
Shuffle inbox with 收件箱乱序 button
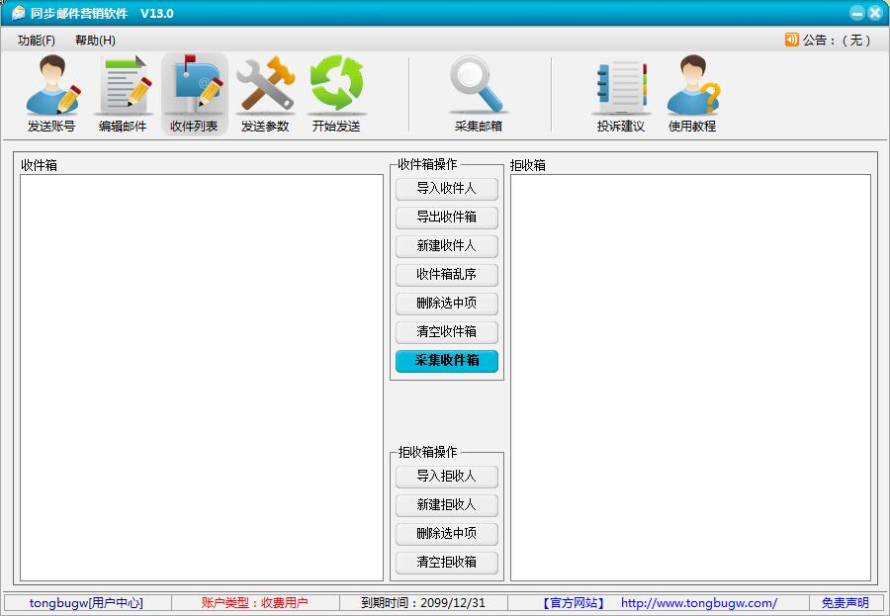pyautogui.click(x=446, y=275)
